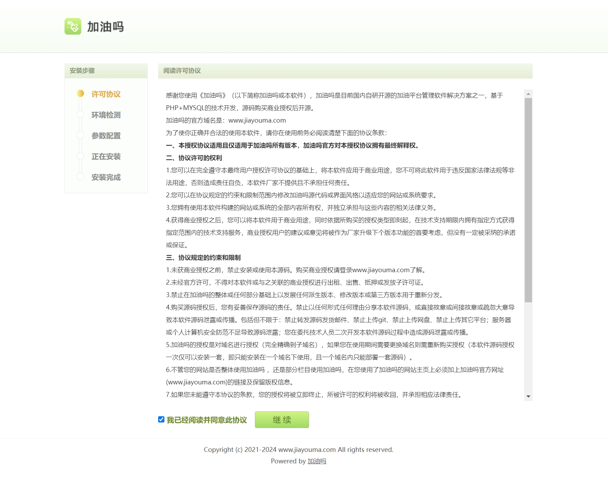608x481 pixels.
Task: Click the step circle beside 安装完成
Action: pyautogui.click(x=80, y=177)
